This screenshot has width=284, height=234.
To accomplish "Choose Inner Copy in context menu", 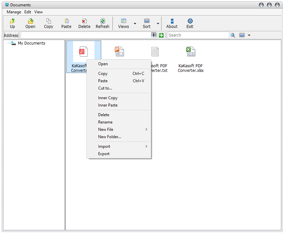I will tap(119, 98).
